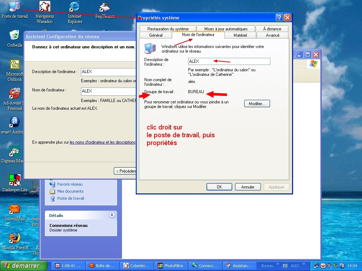
Task: Select the Mises à jour automatiques tab
Action: pos(226,29)
